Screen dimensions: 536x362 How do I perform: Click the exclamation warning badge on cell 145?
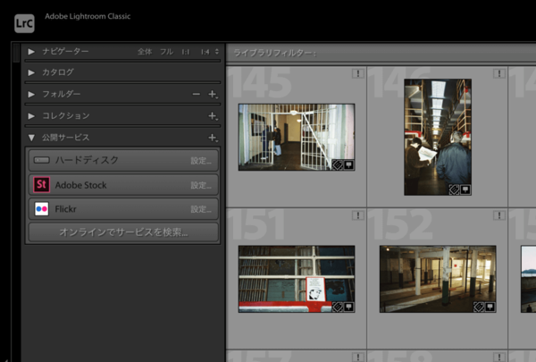(358, 73)
